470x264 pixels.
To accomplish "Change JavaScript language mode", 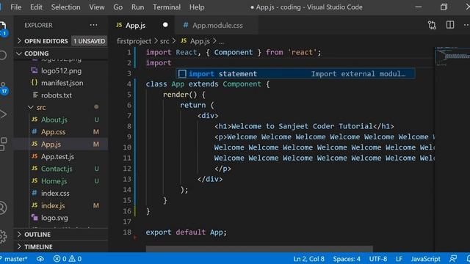I will 426,259.
